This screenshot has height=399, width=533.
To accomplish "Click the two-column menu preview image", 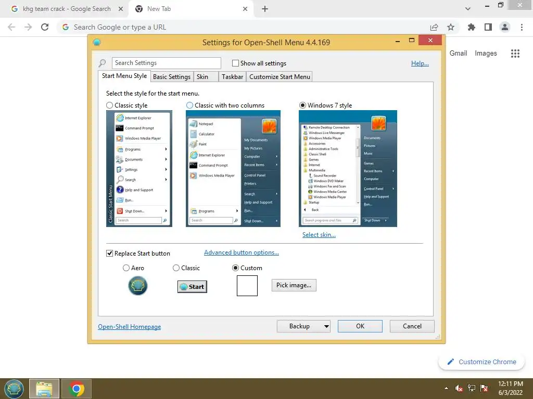I will (233, 169).
